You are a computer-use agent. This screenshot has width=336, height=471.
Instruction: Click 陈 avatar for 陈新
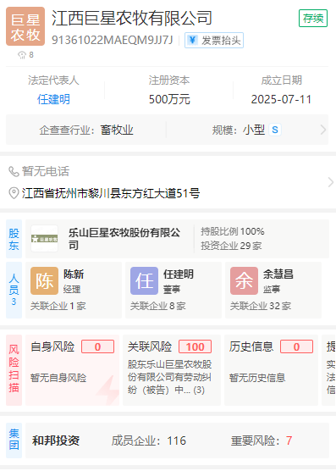pyautogui.click(x=44, y=281)
